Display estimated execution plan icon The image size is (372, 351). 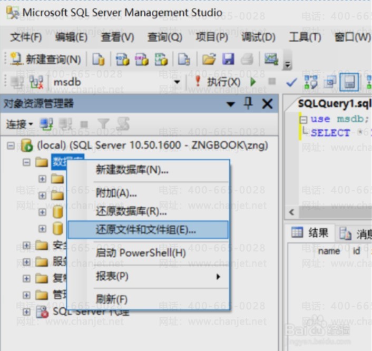click(311, 82)
